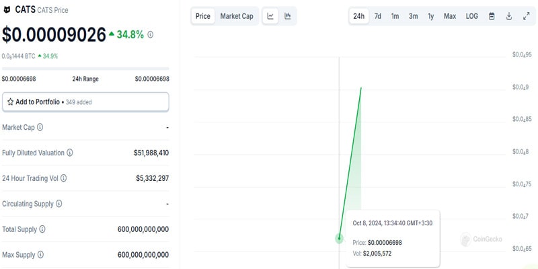Switch to candlestick chart view icon
The width and height of the screenshot is (538, 269).
point(288,16)
